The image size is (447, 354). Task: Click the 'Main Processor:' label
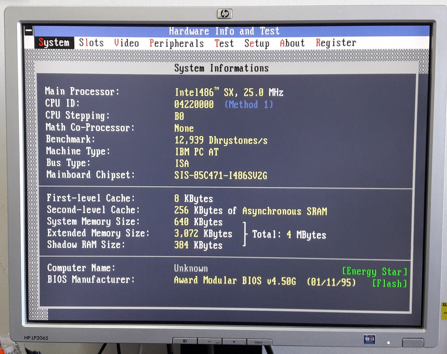coord(82,91)
